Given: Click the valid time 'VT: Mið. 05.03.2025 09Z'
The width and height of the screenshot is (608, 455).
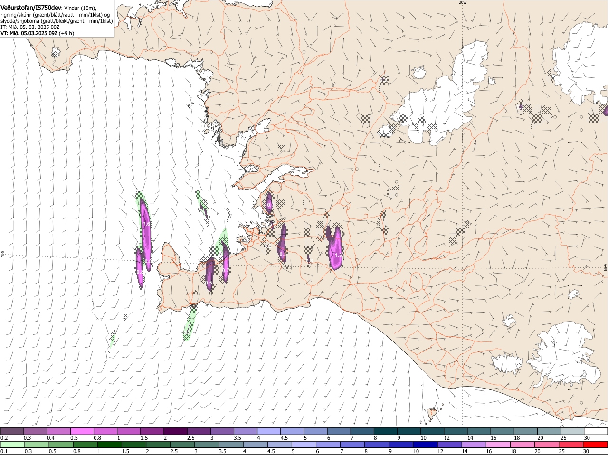Looking at the screenshot, I should (29, 33).
